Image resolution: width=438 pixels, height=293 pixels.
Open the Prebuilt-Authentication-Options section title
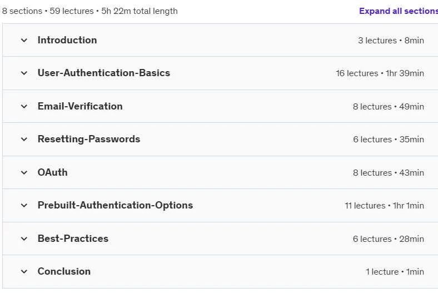click(116, 205)
